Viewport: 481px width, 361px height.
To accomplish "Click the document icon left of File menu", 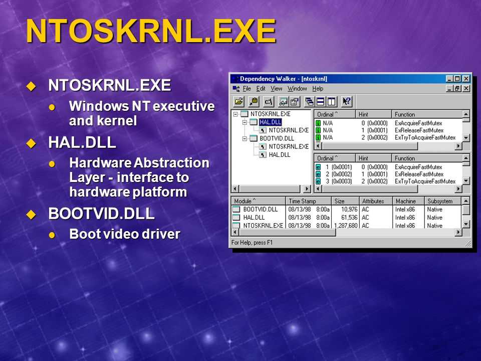I will click(236, 89).
